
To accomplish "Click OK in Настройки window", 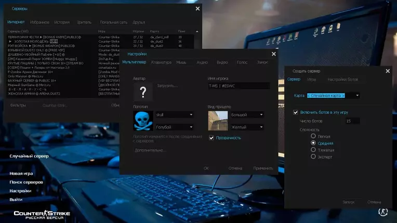I will (x=206, y=168).
